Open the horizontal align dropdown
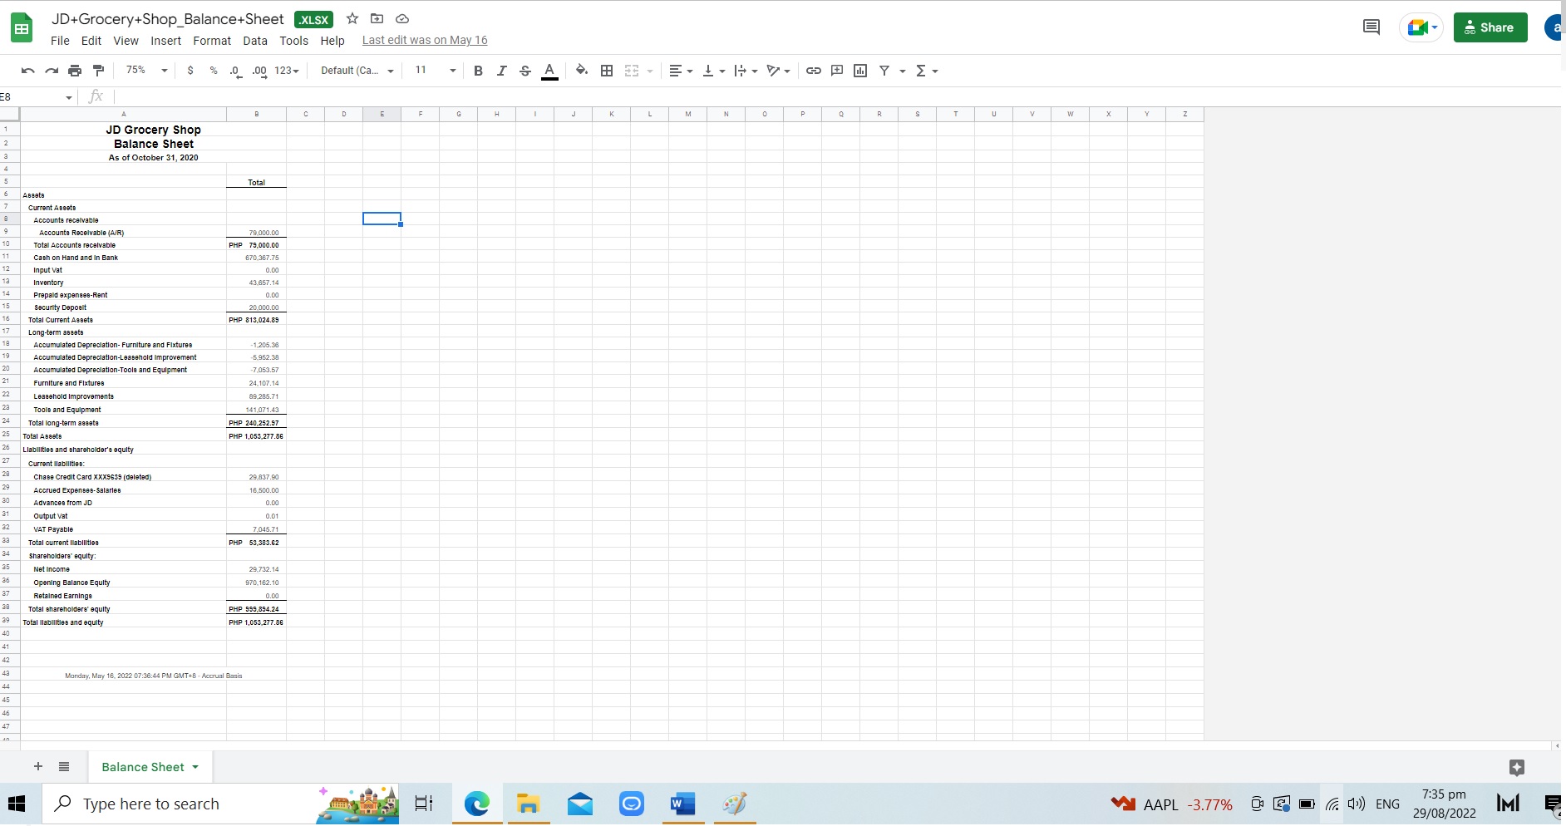This screenshot has height=826, width=1566. click(681, 71)
